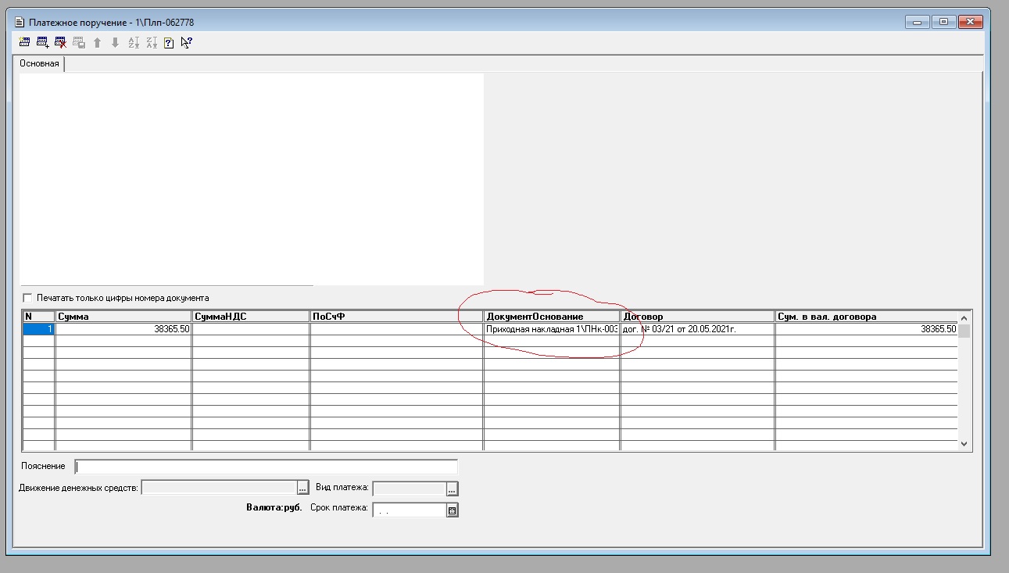Click the sort ascending A-Z icon

pos(134,43)
